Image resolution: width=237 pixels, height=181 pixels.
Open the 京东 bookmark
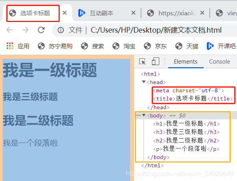[155, 46]
